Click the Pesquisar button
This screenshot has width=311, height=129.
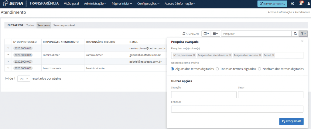(x=291, y=121)
